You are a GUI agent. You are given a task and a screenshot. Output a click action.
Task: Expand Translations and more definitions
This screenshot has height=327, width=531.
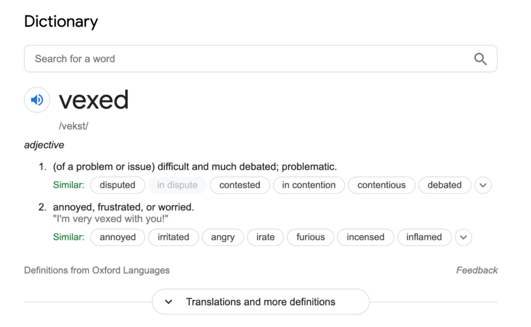tap(260, 302)
